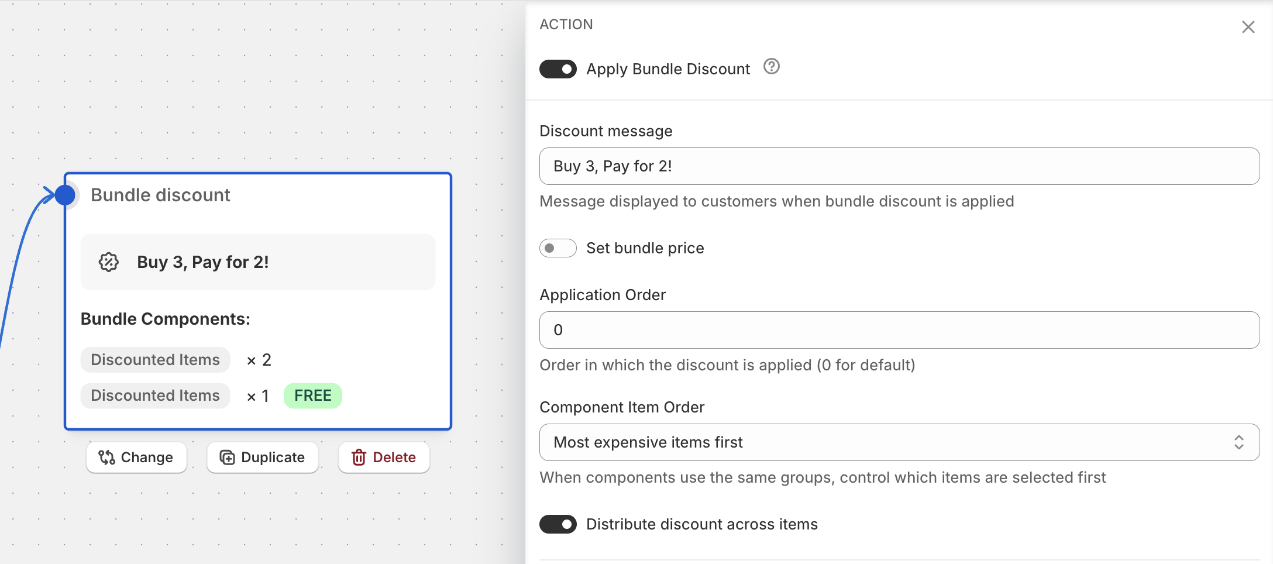Turn off Distribute discount across items
Image resolution: width=1273 pixels, height=564 pixels.
point(558,524)
